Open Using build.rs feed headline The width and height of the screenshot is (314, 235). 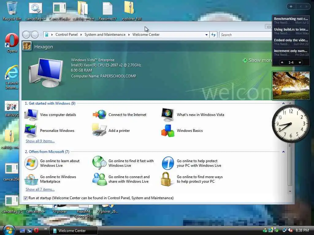(291, 31)
